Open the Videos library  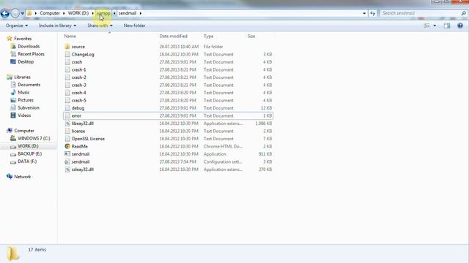(x=24, y=115)
